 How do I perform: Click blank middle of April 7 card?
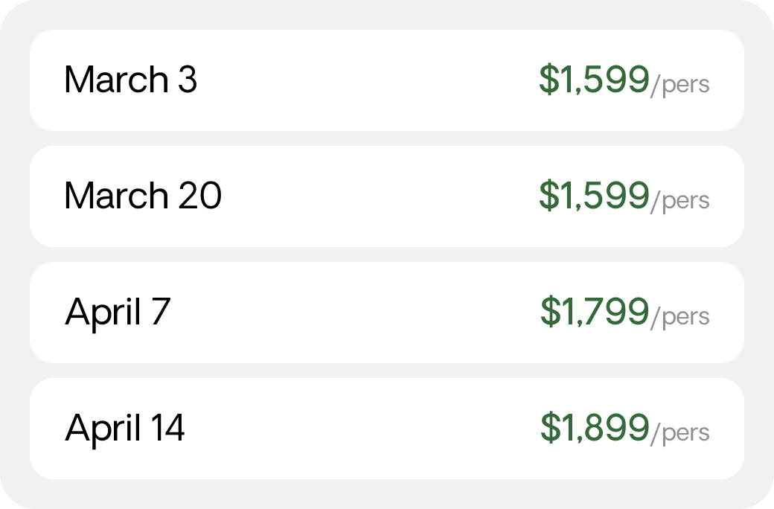click(x=356, y=313)
